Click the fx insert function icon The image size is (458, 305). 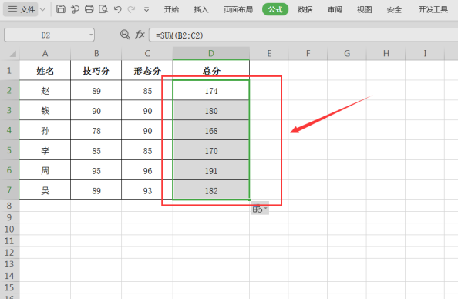click(140, 35)
